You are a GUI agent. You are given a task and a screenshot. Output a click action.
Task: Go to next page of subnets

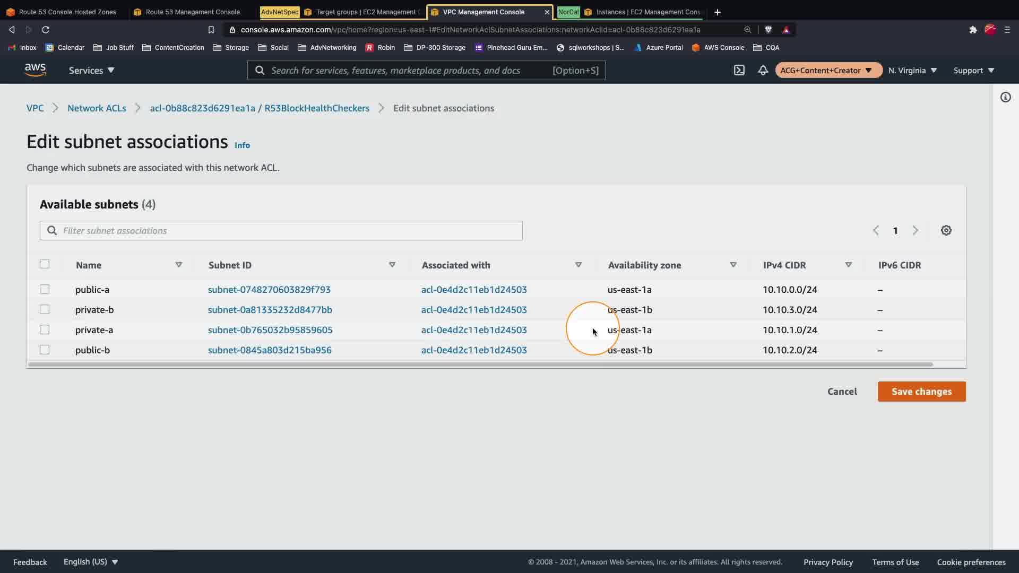point(915,230)
